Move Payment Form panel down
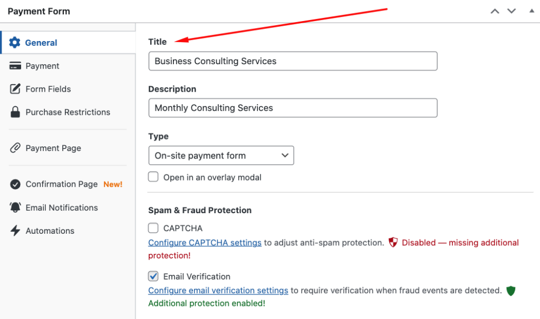The width and height of the screenshot is (540, 319). (x=511, y=11)
